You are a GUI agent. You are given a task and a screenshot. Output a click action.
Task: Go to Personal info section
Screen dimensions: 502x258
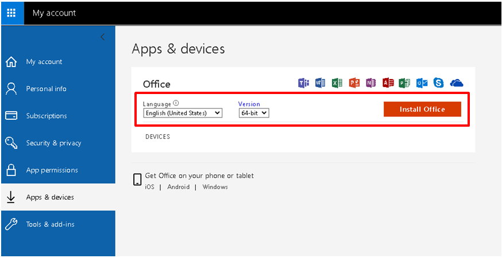click(46, 89)
